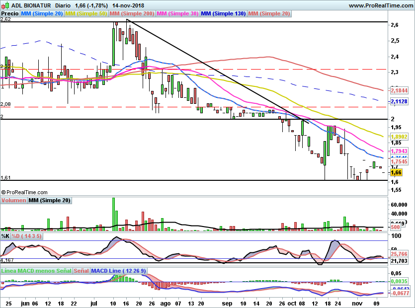Open the MACD Line ( 12 26 9) label

tap(118, 271)
